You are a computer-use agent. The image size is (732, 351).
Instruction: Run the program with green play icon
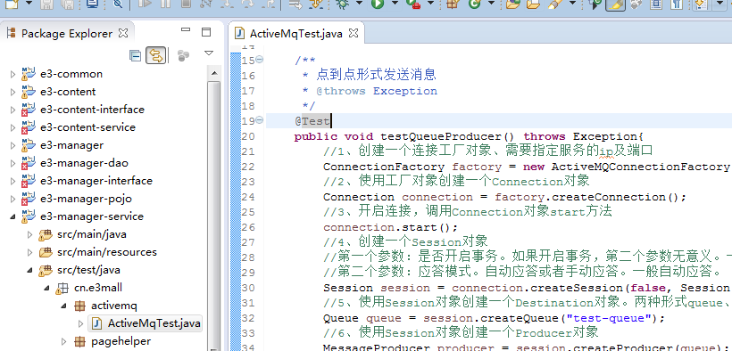[x=378, y=4]
